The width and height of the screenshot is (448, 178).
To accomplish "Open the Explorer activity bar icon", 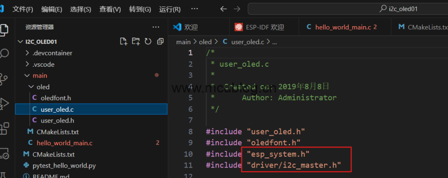I will 4,29.
